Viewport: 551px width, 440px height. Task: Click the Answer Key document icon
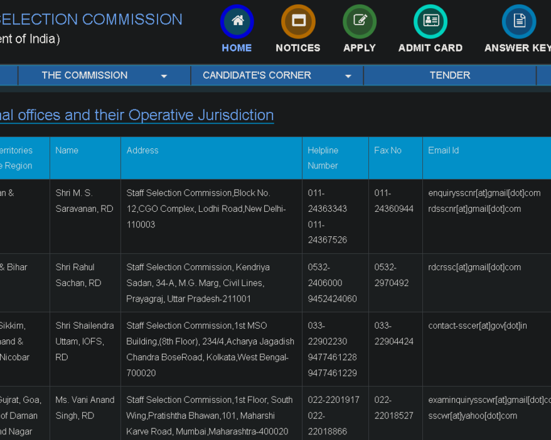(x=519, y=21)
